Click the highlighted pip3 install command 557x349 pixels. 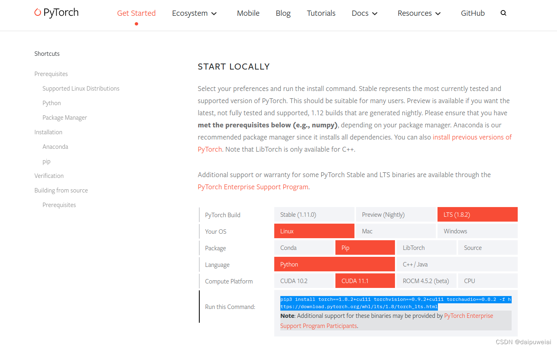(x=396, y=303)
